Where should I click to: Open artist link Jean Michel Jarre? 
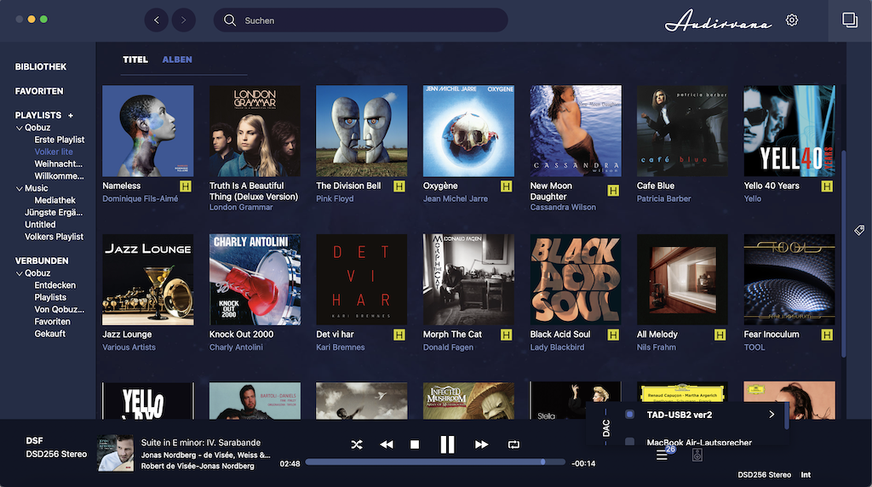click(x=456, y=198)
